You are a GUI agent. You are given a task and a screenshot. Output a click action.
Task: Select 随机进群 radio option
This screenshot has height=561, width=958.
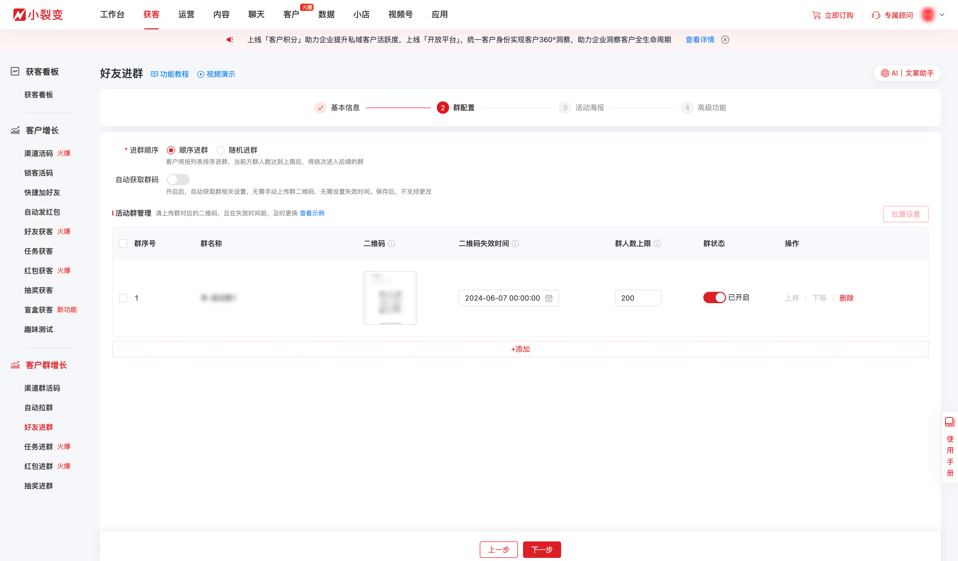click(x=220, y=150)
